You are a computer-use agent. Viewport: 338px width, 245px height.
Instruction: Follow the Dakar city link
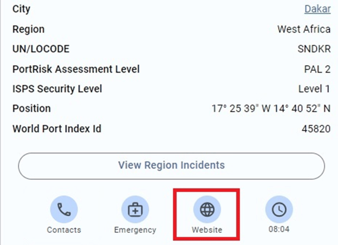(x=317, y=9)
